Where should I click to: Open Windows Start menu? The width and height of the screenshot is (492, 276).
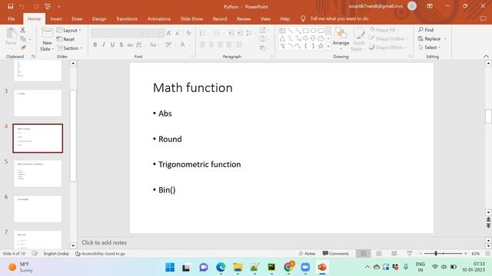click(170, 268)
